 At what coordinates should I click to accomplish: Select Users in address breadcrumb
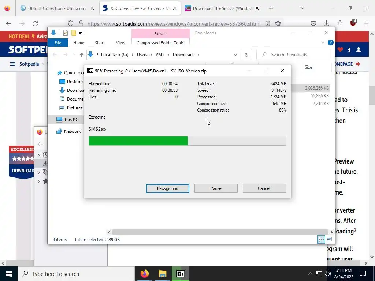point(142,55)
